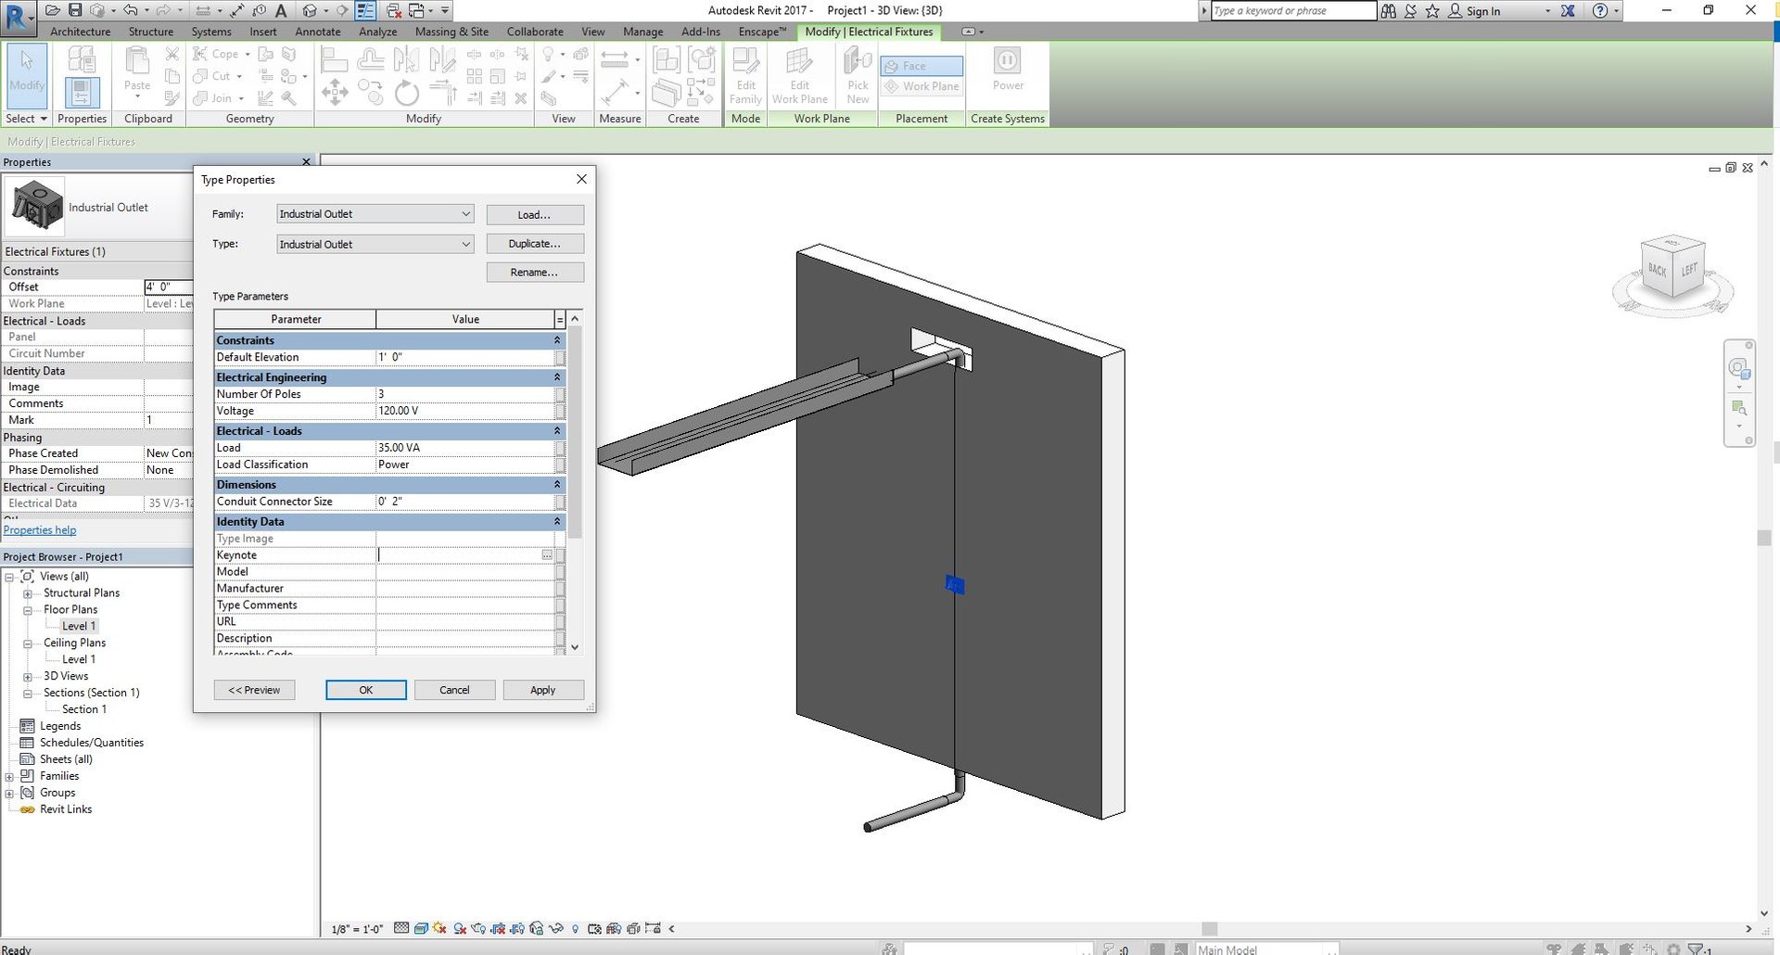
Task: Open the Properties help link
Action: [x=40, y=530]
